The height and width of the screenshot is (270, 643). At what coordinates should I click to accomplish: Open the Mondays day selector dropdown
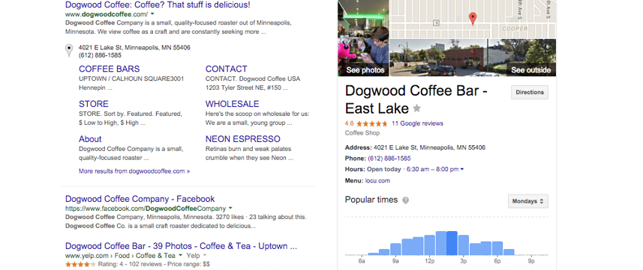[x=527, y=201]
